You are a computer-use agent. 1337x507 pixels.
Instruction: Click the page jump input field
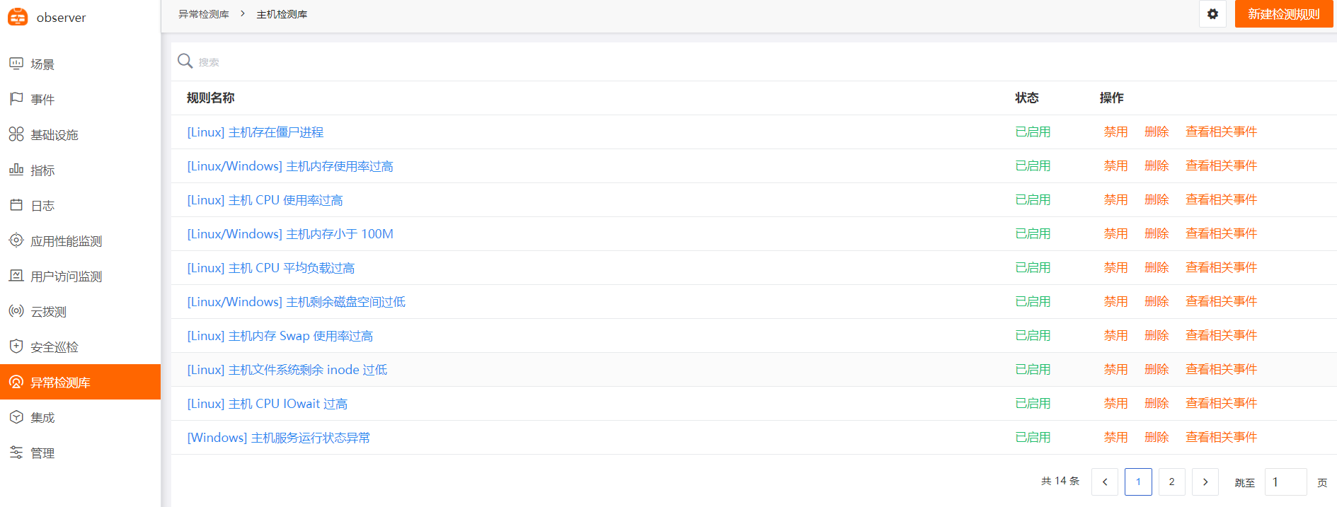coord(1285,482)
